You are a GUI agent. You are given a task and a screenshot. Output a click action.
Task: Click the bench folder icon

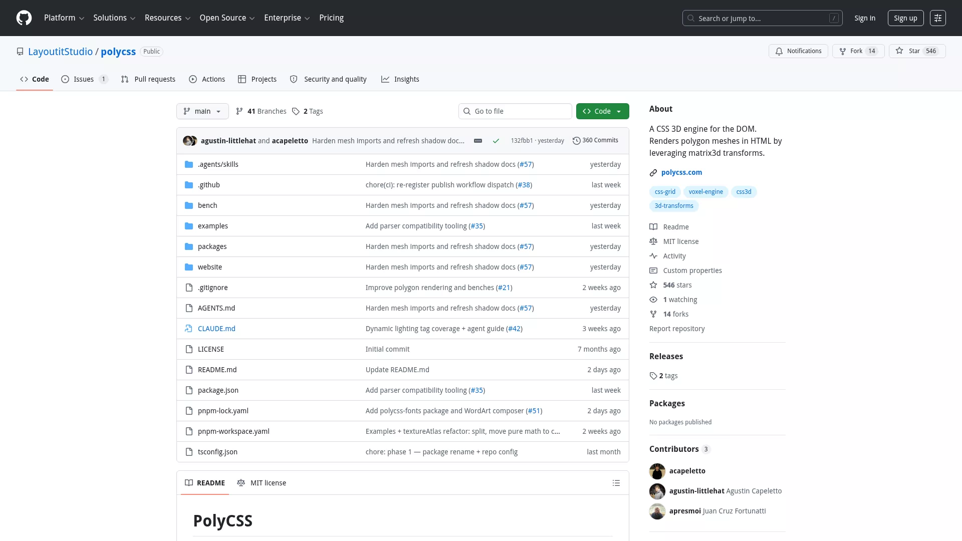pyautogui.click(x=189, y=205)
